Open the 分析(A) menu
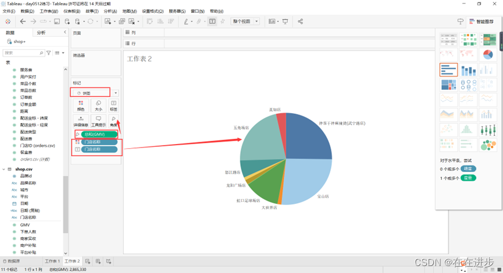The width and height of the screenshot is (503, 273). click(x=110, y=11)
